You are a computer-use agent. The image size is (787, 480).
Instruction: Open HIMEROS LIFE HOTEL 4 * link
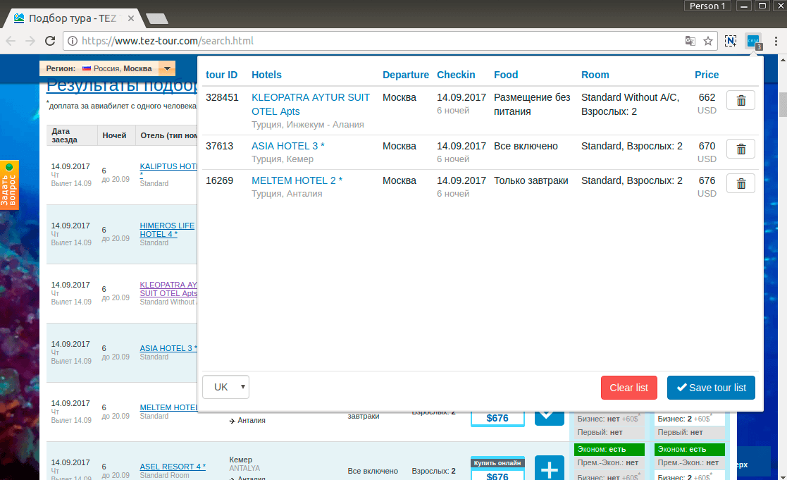[x=167, y=230]
